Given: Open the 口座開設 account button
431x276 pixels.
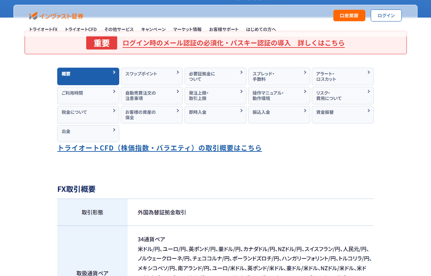Looking at the screenshot, I should coord(349,16).
